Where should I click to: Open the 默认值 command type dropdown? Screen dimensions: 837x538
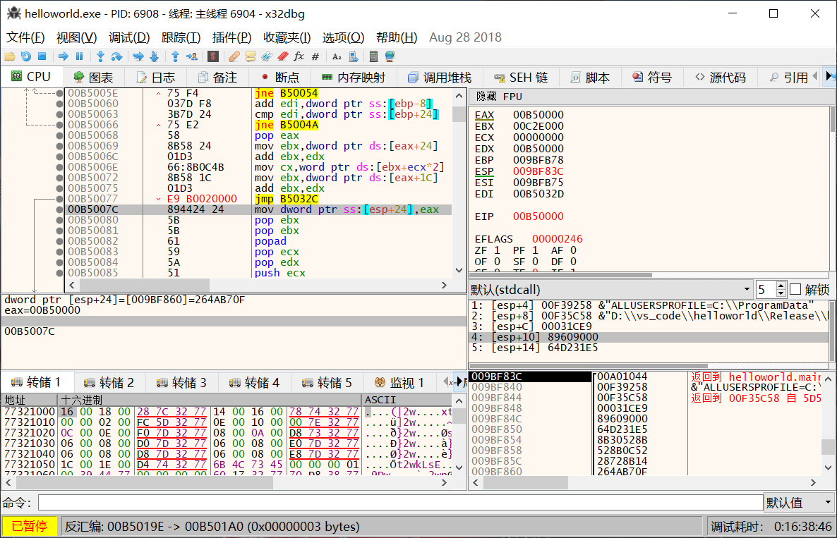point(799,502)
